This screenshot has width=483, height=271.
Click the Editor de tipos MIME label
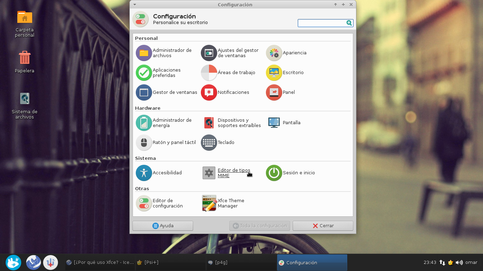pyautogui.click(x=234, y=173)
